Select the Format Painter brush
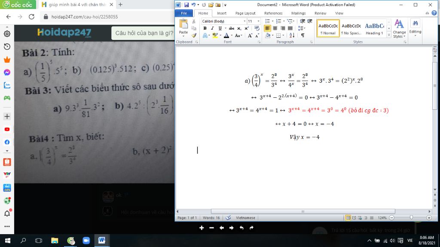Viewport: 440px width, 247px height. tap(194, 35)
